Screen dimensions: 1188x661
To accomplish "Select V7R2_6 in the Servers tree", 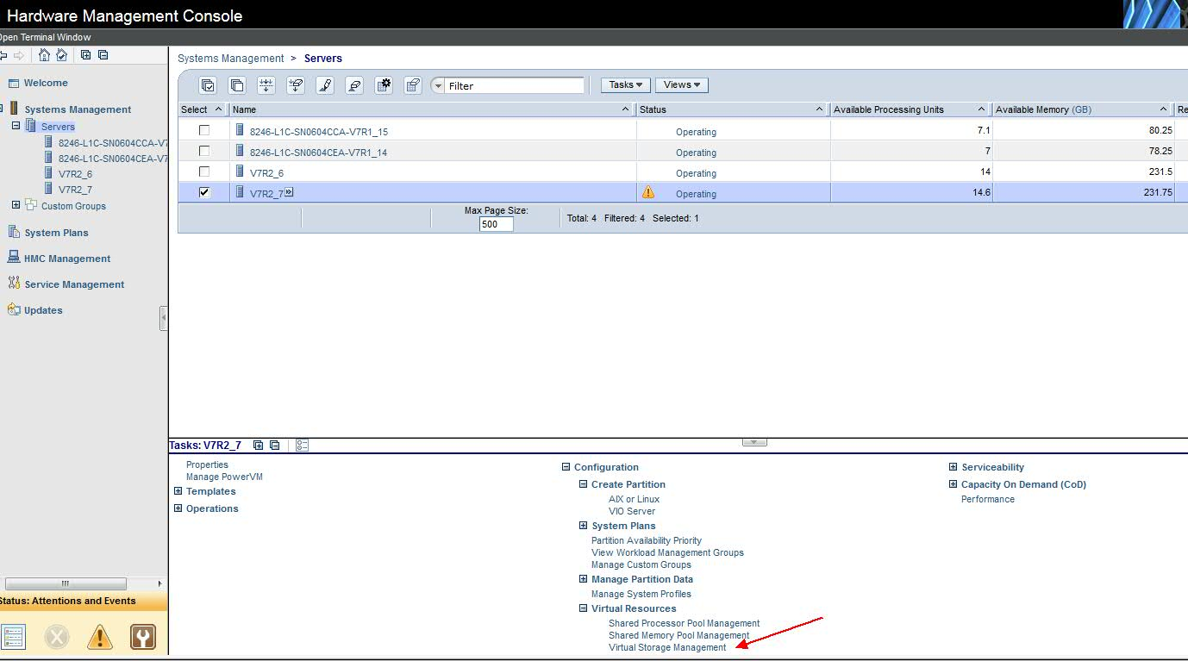I will 75,174.
